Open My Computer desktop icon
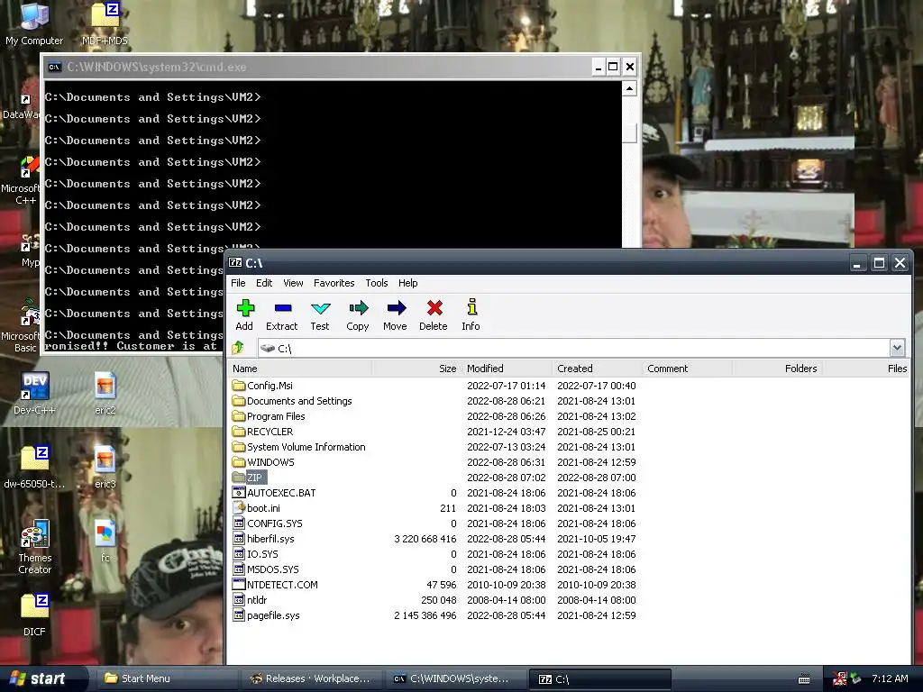Image resolution: width=923 pixels, height=692 pixels. pyautogui.click(x=34, y=23)
